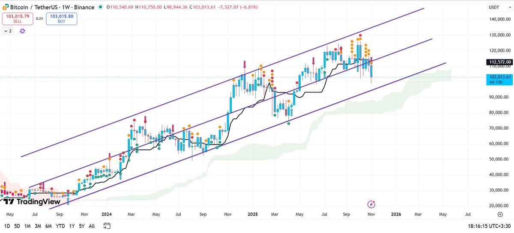Select the YTD time range

pyautogui.click(x=60, y=226)
